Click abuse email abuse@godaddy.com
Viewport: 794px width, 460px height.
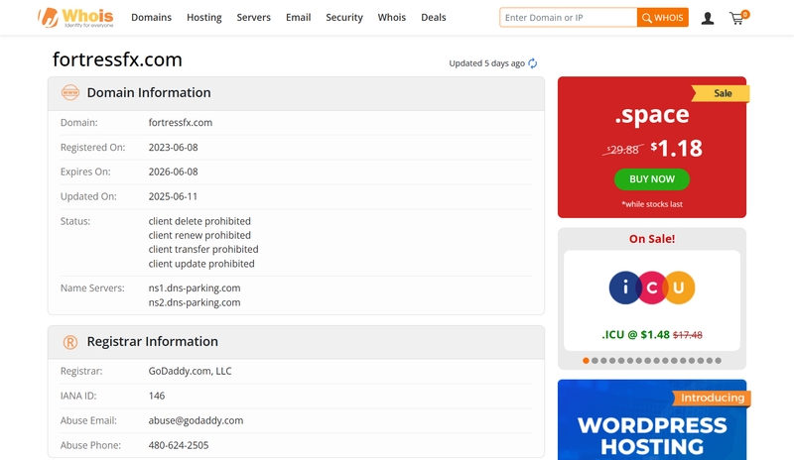pos(196,420)
